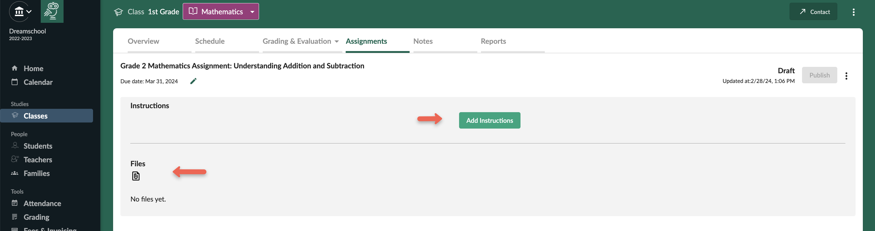Click the Contact button
The width and height of the screenshot is (875, 231).
[813, 12]
